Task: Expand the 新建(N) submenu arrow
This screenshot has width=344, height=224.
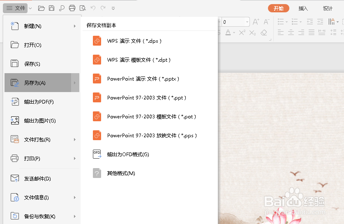Action: (75, 26)
